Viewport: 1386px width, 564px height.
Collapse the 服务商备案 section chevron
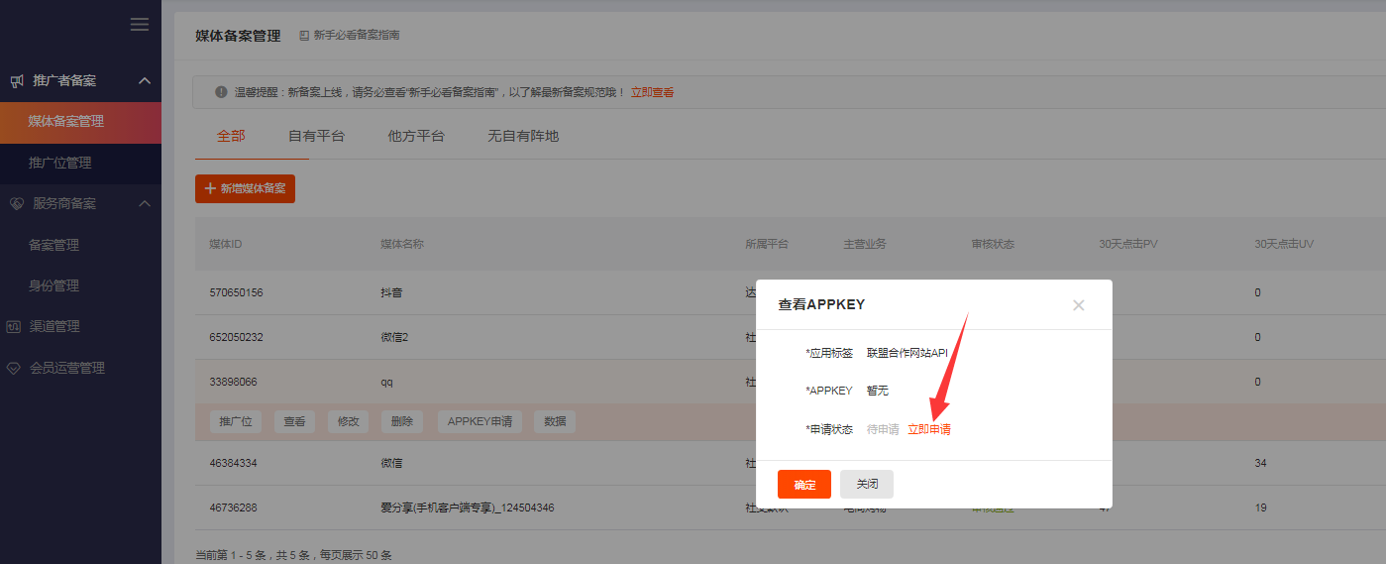(x=144, y=203)
